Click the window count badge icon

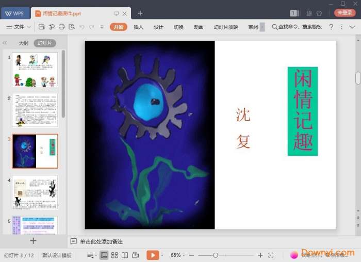coord(294,13)
